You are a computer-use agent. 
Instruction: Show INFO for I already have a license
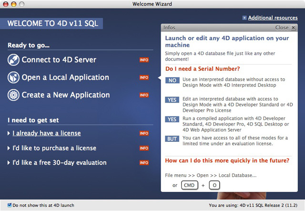tap(144, 133)
